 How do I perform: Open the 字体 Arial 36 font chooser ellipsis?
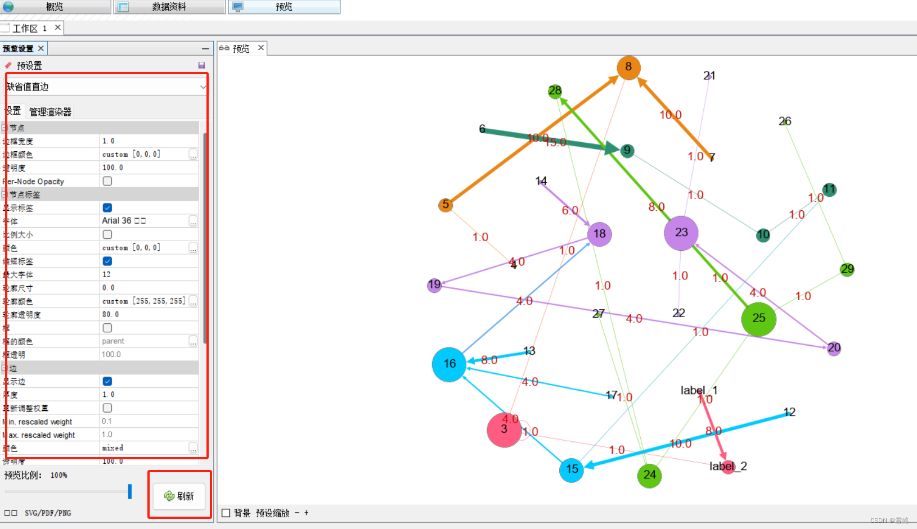point(193,221)
